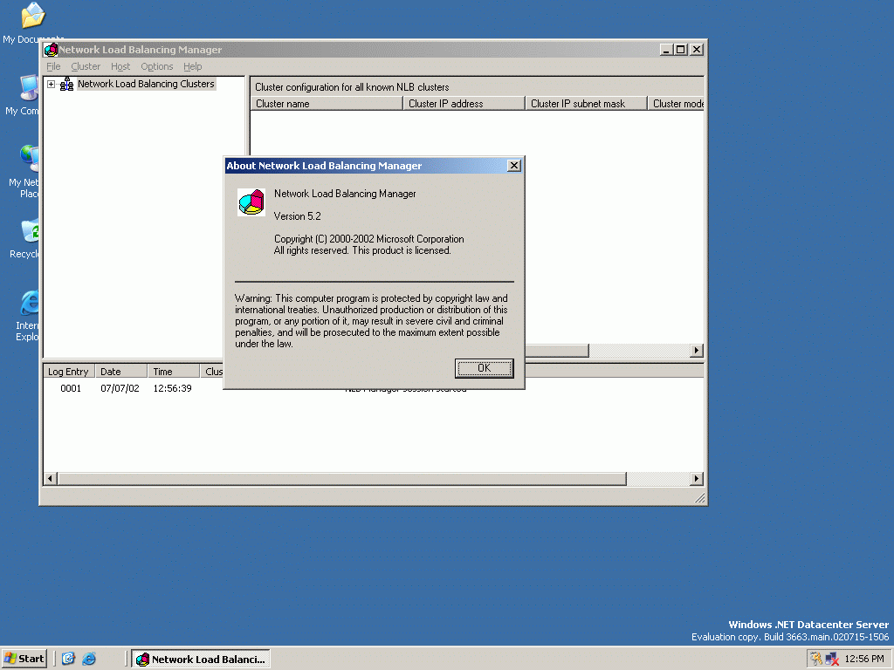Screen dimensions: 894x670
Task: Click the Log Entry column header
Action: pyautogui.click(x=68, y=372)
